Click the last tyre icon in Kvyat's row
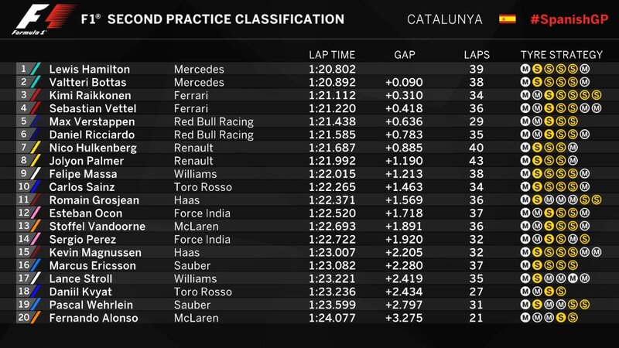The image size is (619, 348). tap(561, 291)
